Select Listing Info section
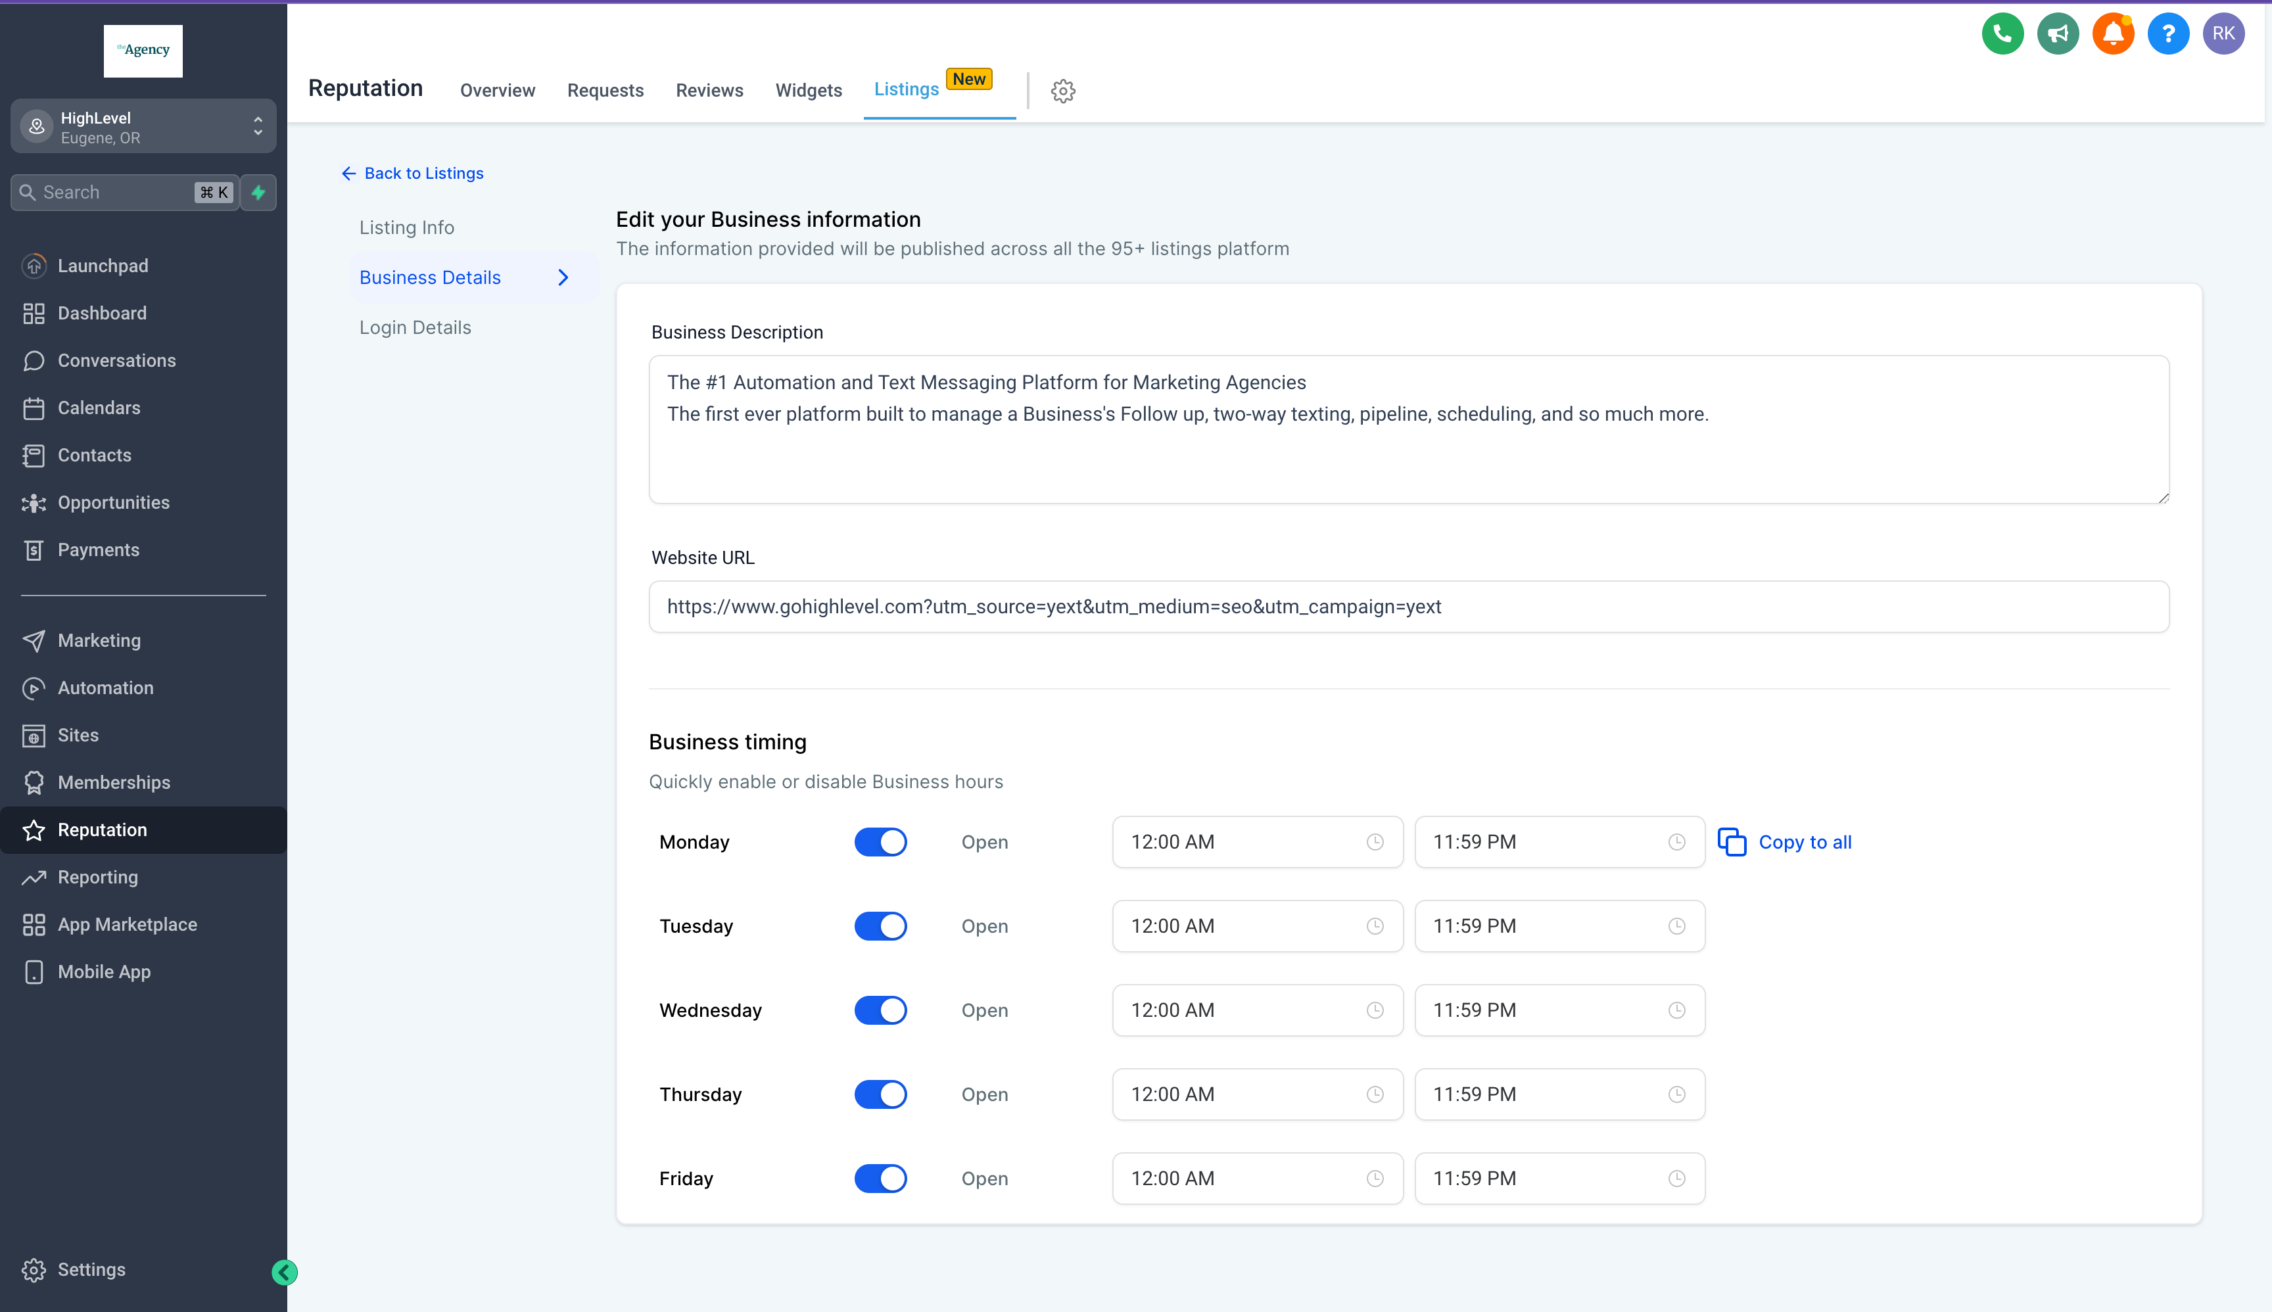 (406, 228)
